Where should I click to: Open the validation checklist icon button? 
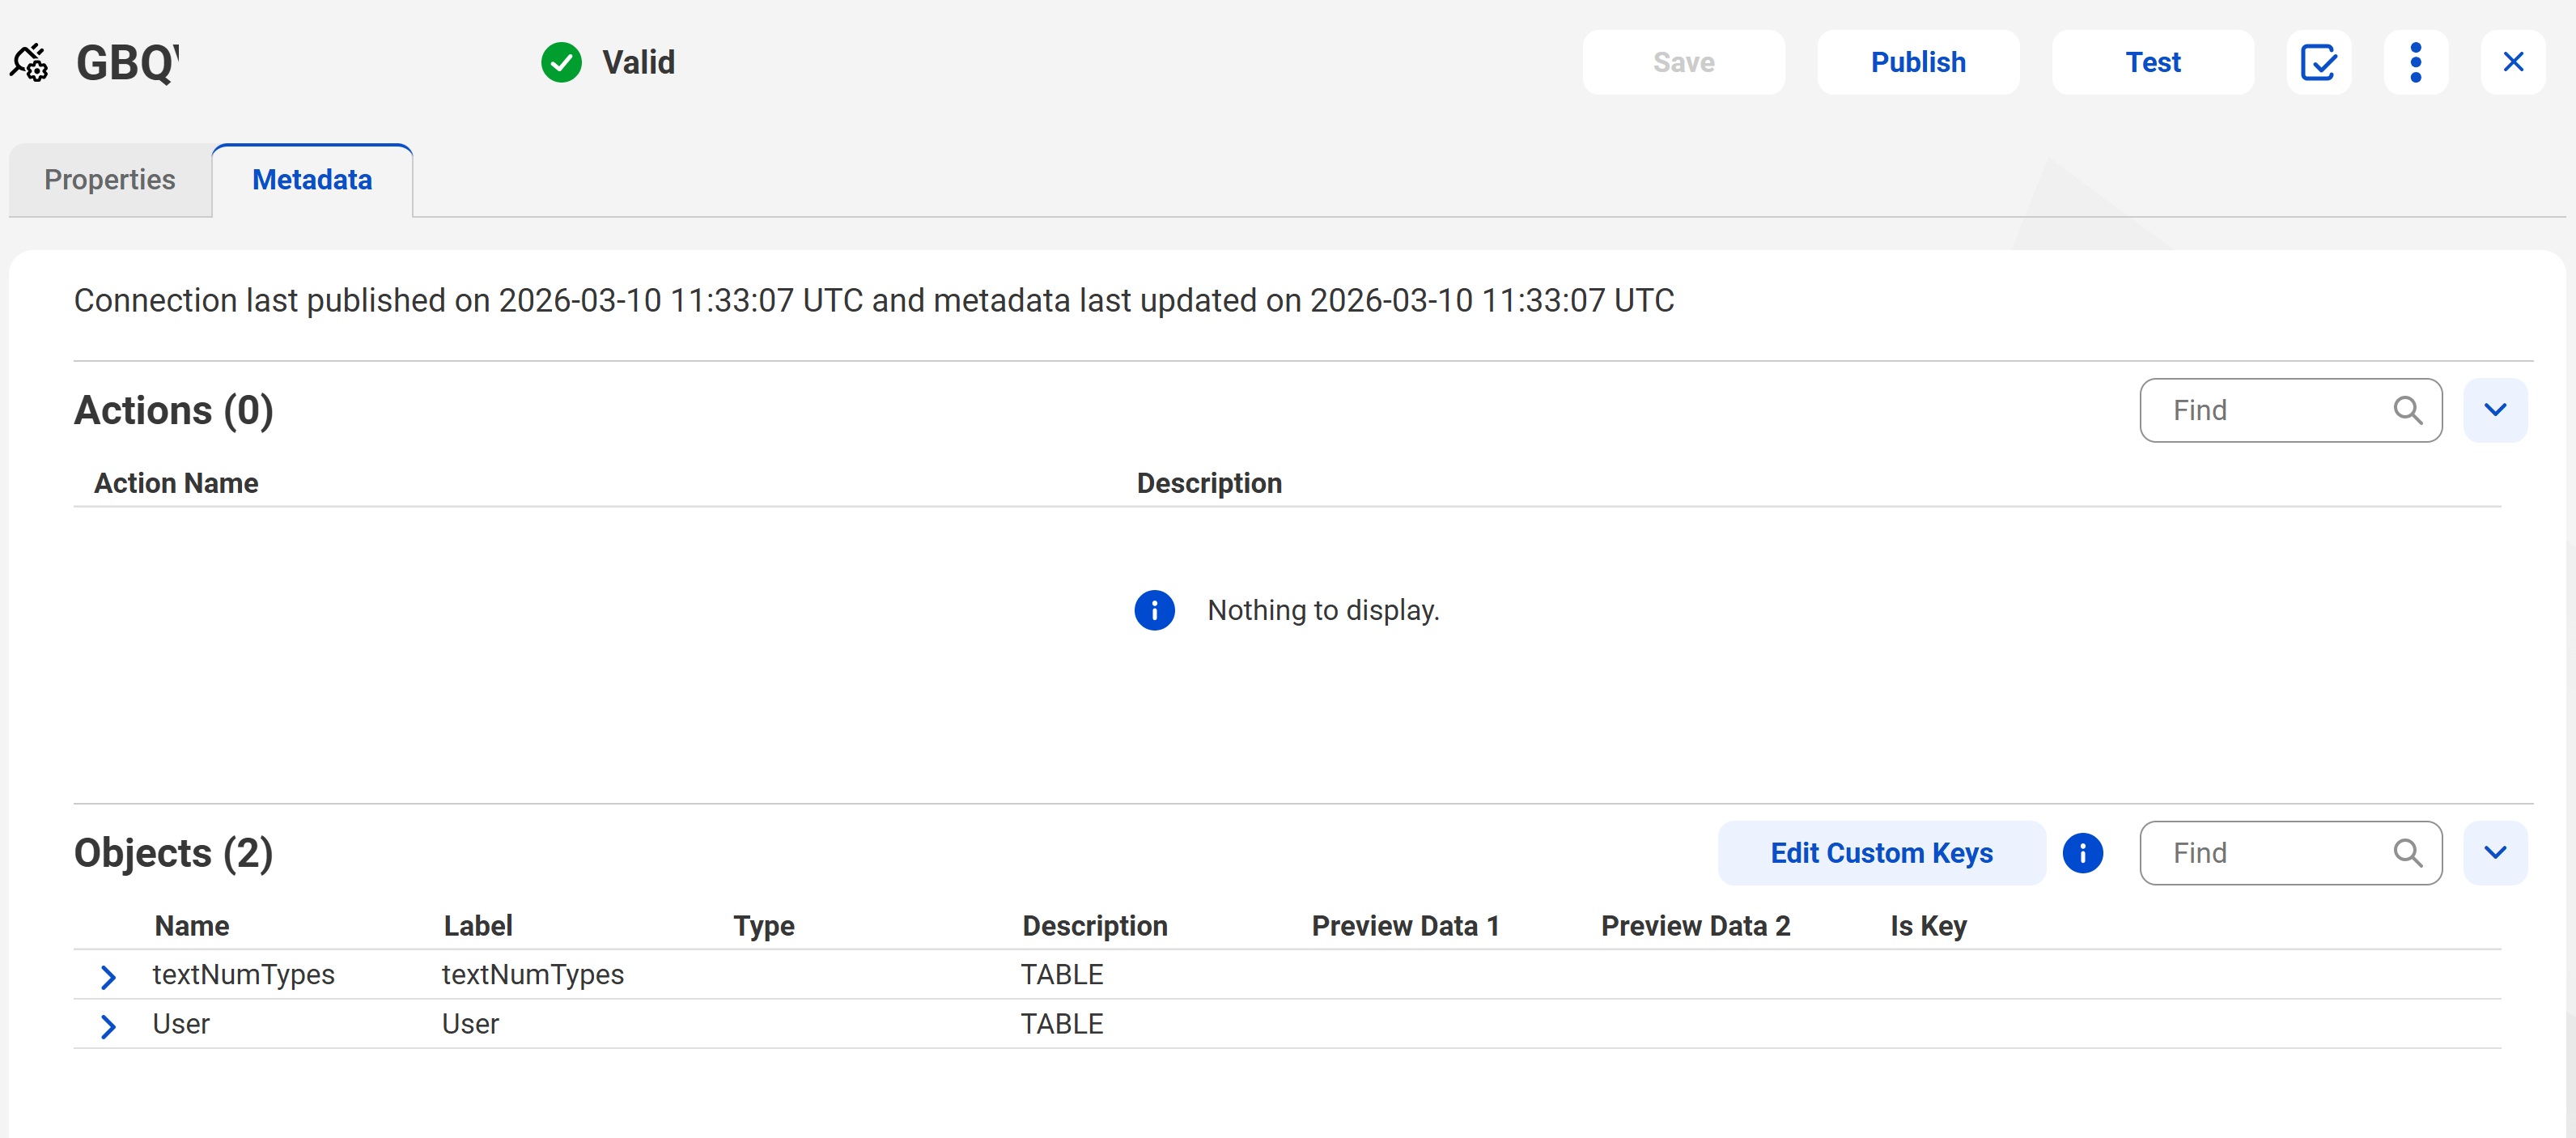(x=2318, y=62)
